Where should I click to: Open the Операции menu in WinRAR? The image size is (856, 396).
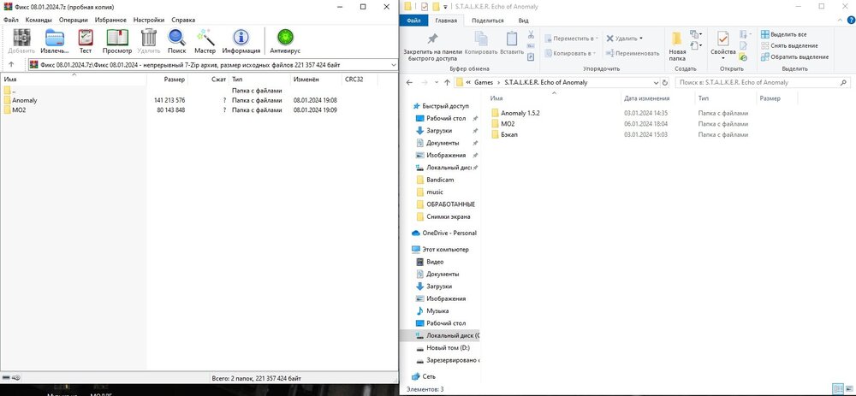point(73,19)
